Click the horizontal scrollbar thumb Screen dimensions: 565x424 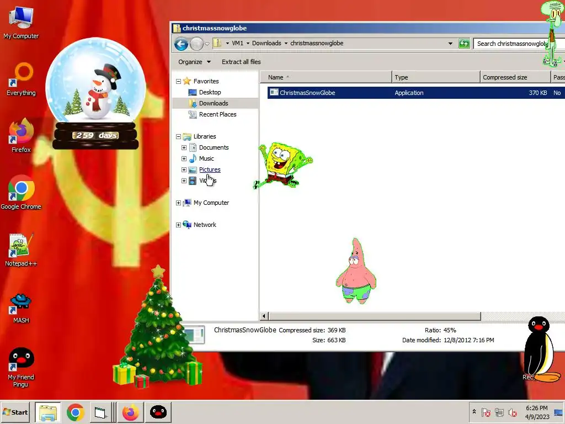coord(375,316)
